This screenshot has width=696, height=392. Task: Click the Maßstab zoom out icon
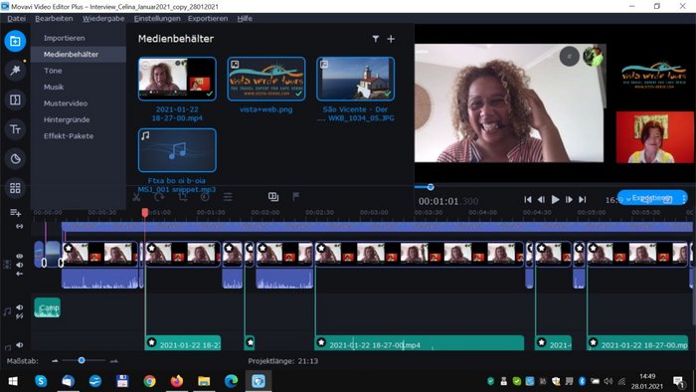(55, 361)
